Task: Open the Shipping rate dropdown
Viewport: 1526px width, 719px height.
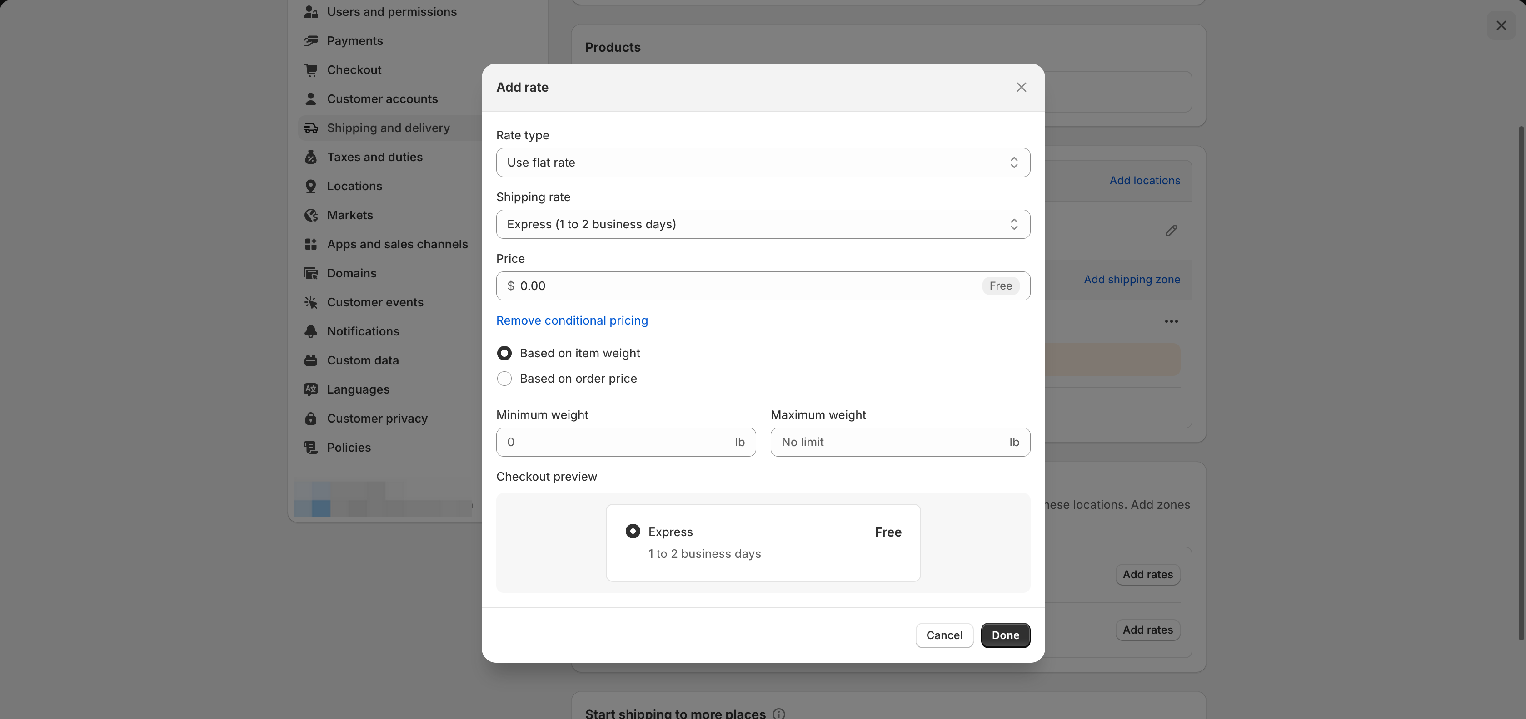Action: pyautogui.click(x=763, y=224)
